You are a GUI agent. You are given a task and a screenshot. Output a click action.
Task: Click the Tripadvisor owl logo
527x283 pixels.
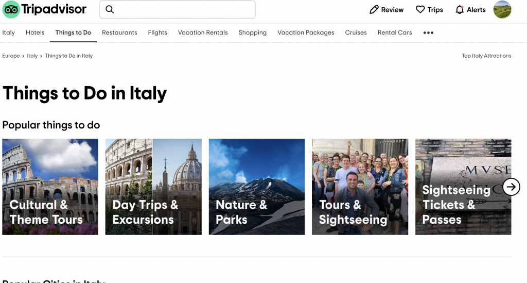click(x=11, y=10)
